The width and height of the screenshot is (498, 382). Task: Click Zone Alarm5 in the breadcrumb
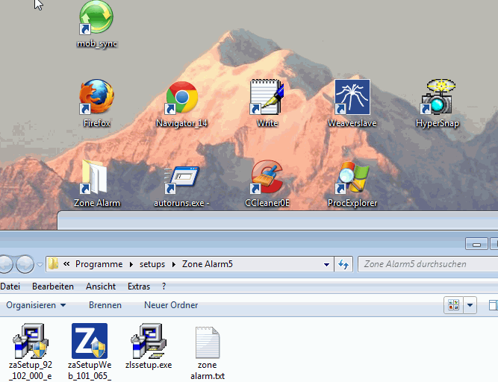tap(208, 264)
